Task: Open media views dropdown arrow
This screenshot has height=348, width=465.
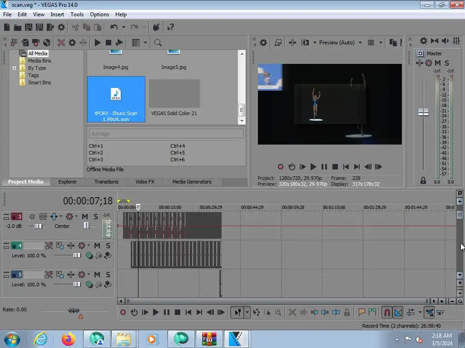Action: click(146, 43)
